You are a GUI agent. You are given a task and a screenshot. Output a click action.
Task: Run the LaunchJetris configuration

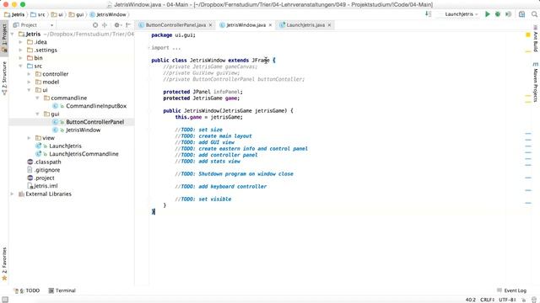(x=488, y=14)
